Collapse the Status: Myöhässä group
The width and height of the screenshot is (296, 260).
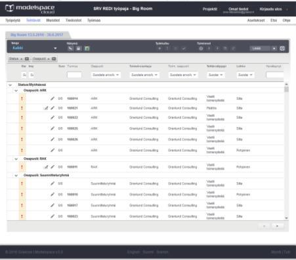pyautogui.click(x=11, y=84)
